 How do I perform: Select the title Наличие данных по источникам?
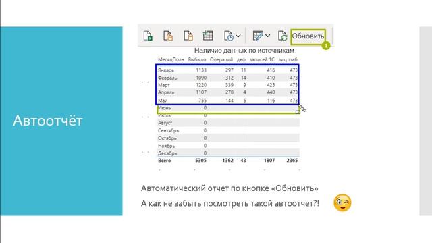pos(244,51)
